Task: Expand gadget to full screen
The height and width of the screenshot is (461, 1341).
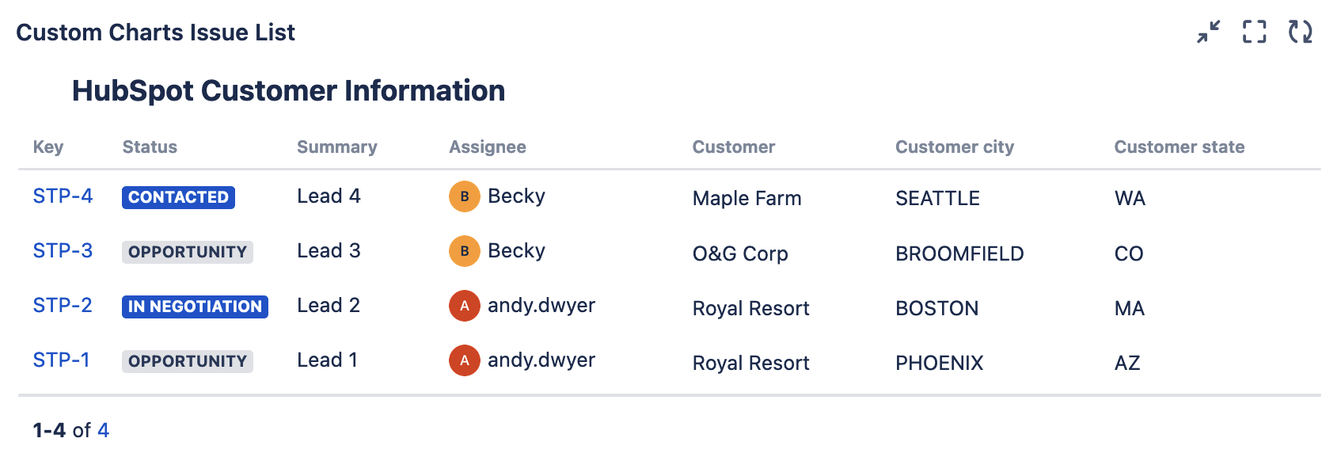Action: (x=1254, y=32)
